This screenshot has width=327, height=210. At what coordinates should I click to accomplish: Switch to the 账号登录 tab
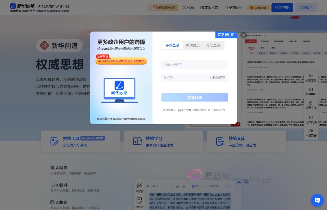pos(213,45)
